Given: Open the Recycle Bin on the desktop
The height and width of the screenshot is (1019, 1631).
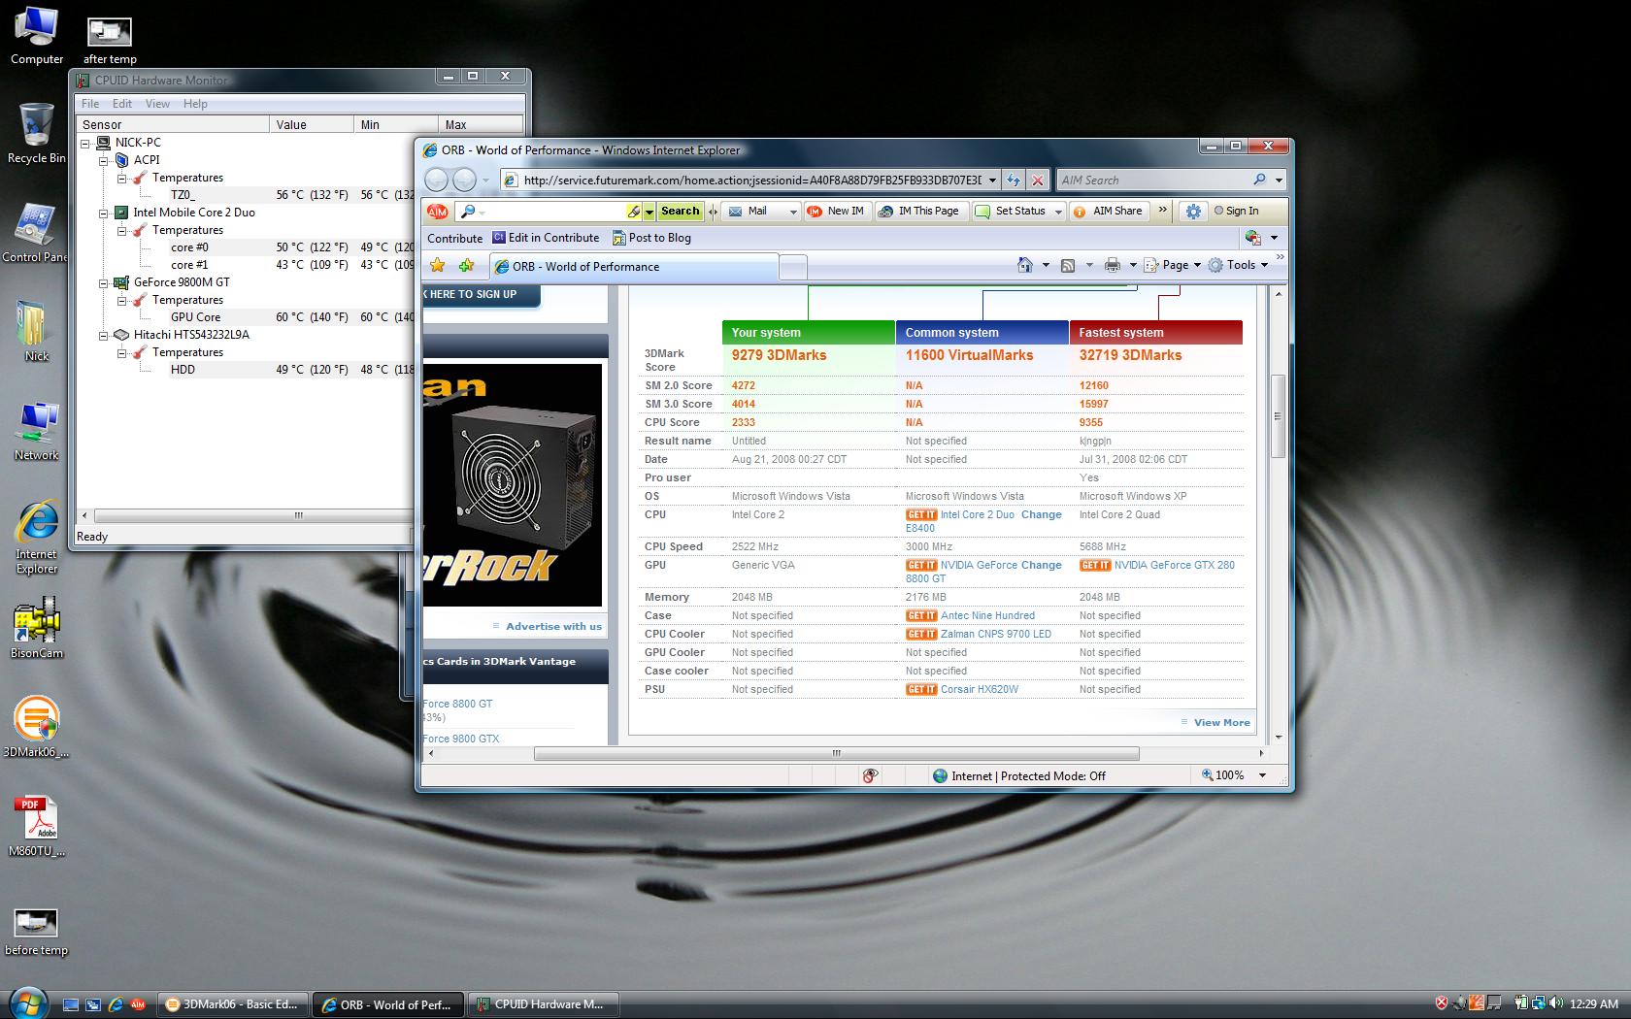Looking at the screenshot, I should [x=36, y=133].
